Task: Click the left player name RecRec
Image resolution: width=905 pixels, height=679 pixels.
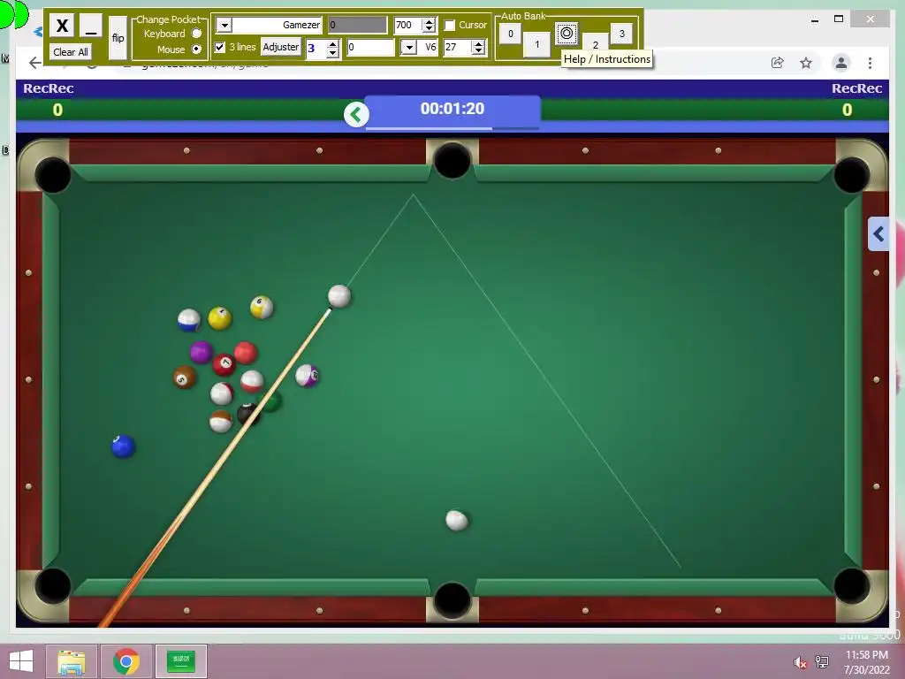Action: click(x=49, y=88)
